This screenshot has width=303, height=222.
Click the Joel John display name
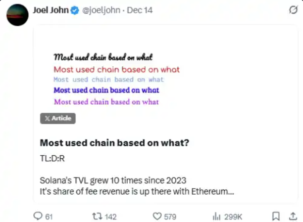point(48,10)
